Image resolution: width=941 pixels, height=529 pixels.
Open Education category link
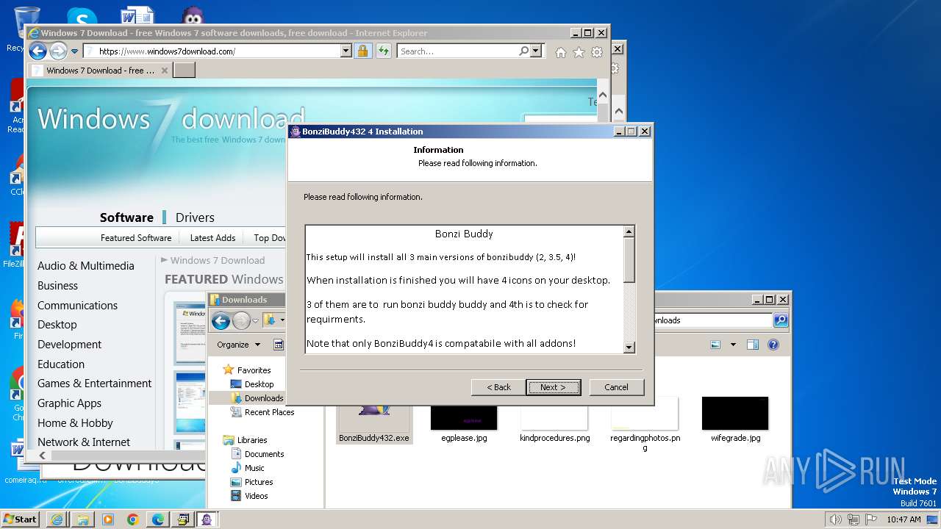pyautogui.click(x=61, y=364)
